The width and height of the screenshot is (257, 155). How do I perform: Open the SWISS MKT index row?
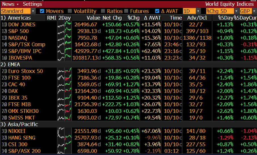(22, 118)
